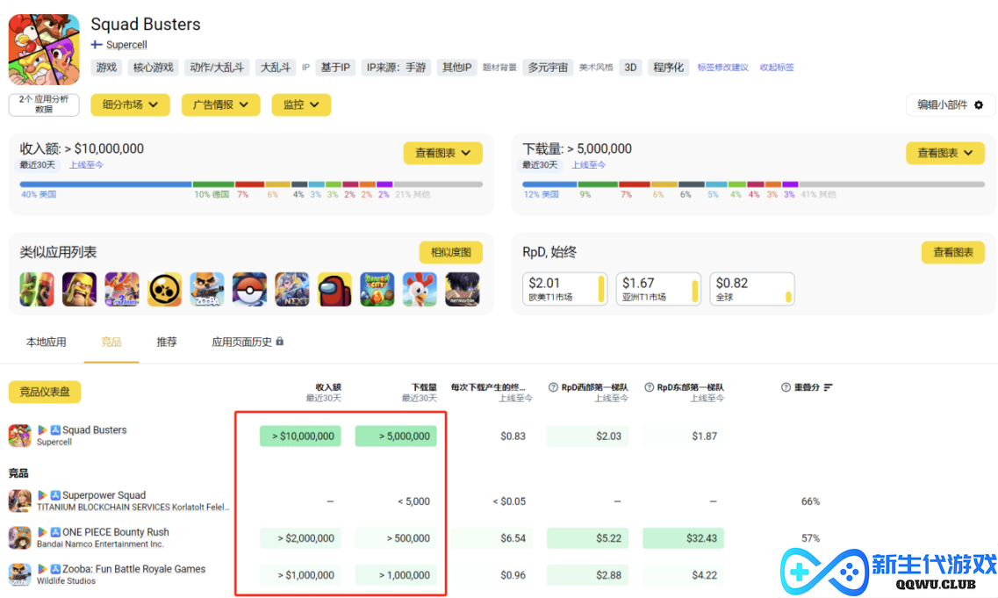998x598 pixels.
Task: Open the Superpower Squad thumbnail in competitors list
Action: coord(19,501)
